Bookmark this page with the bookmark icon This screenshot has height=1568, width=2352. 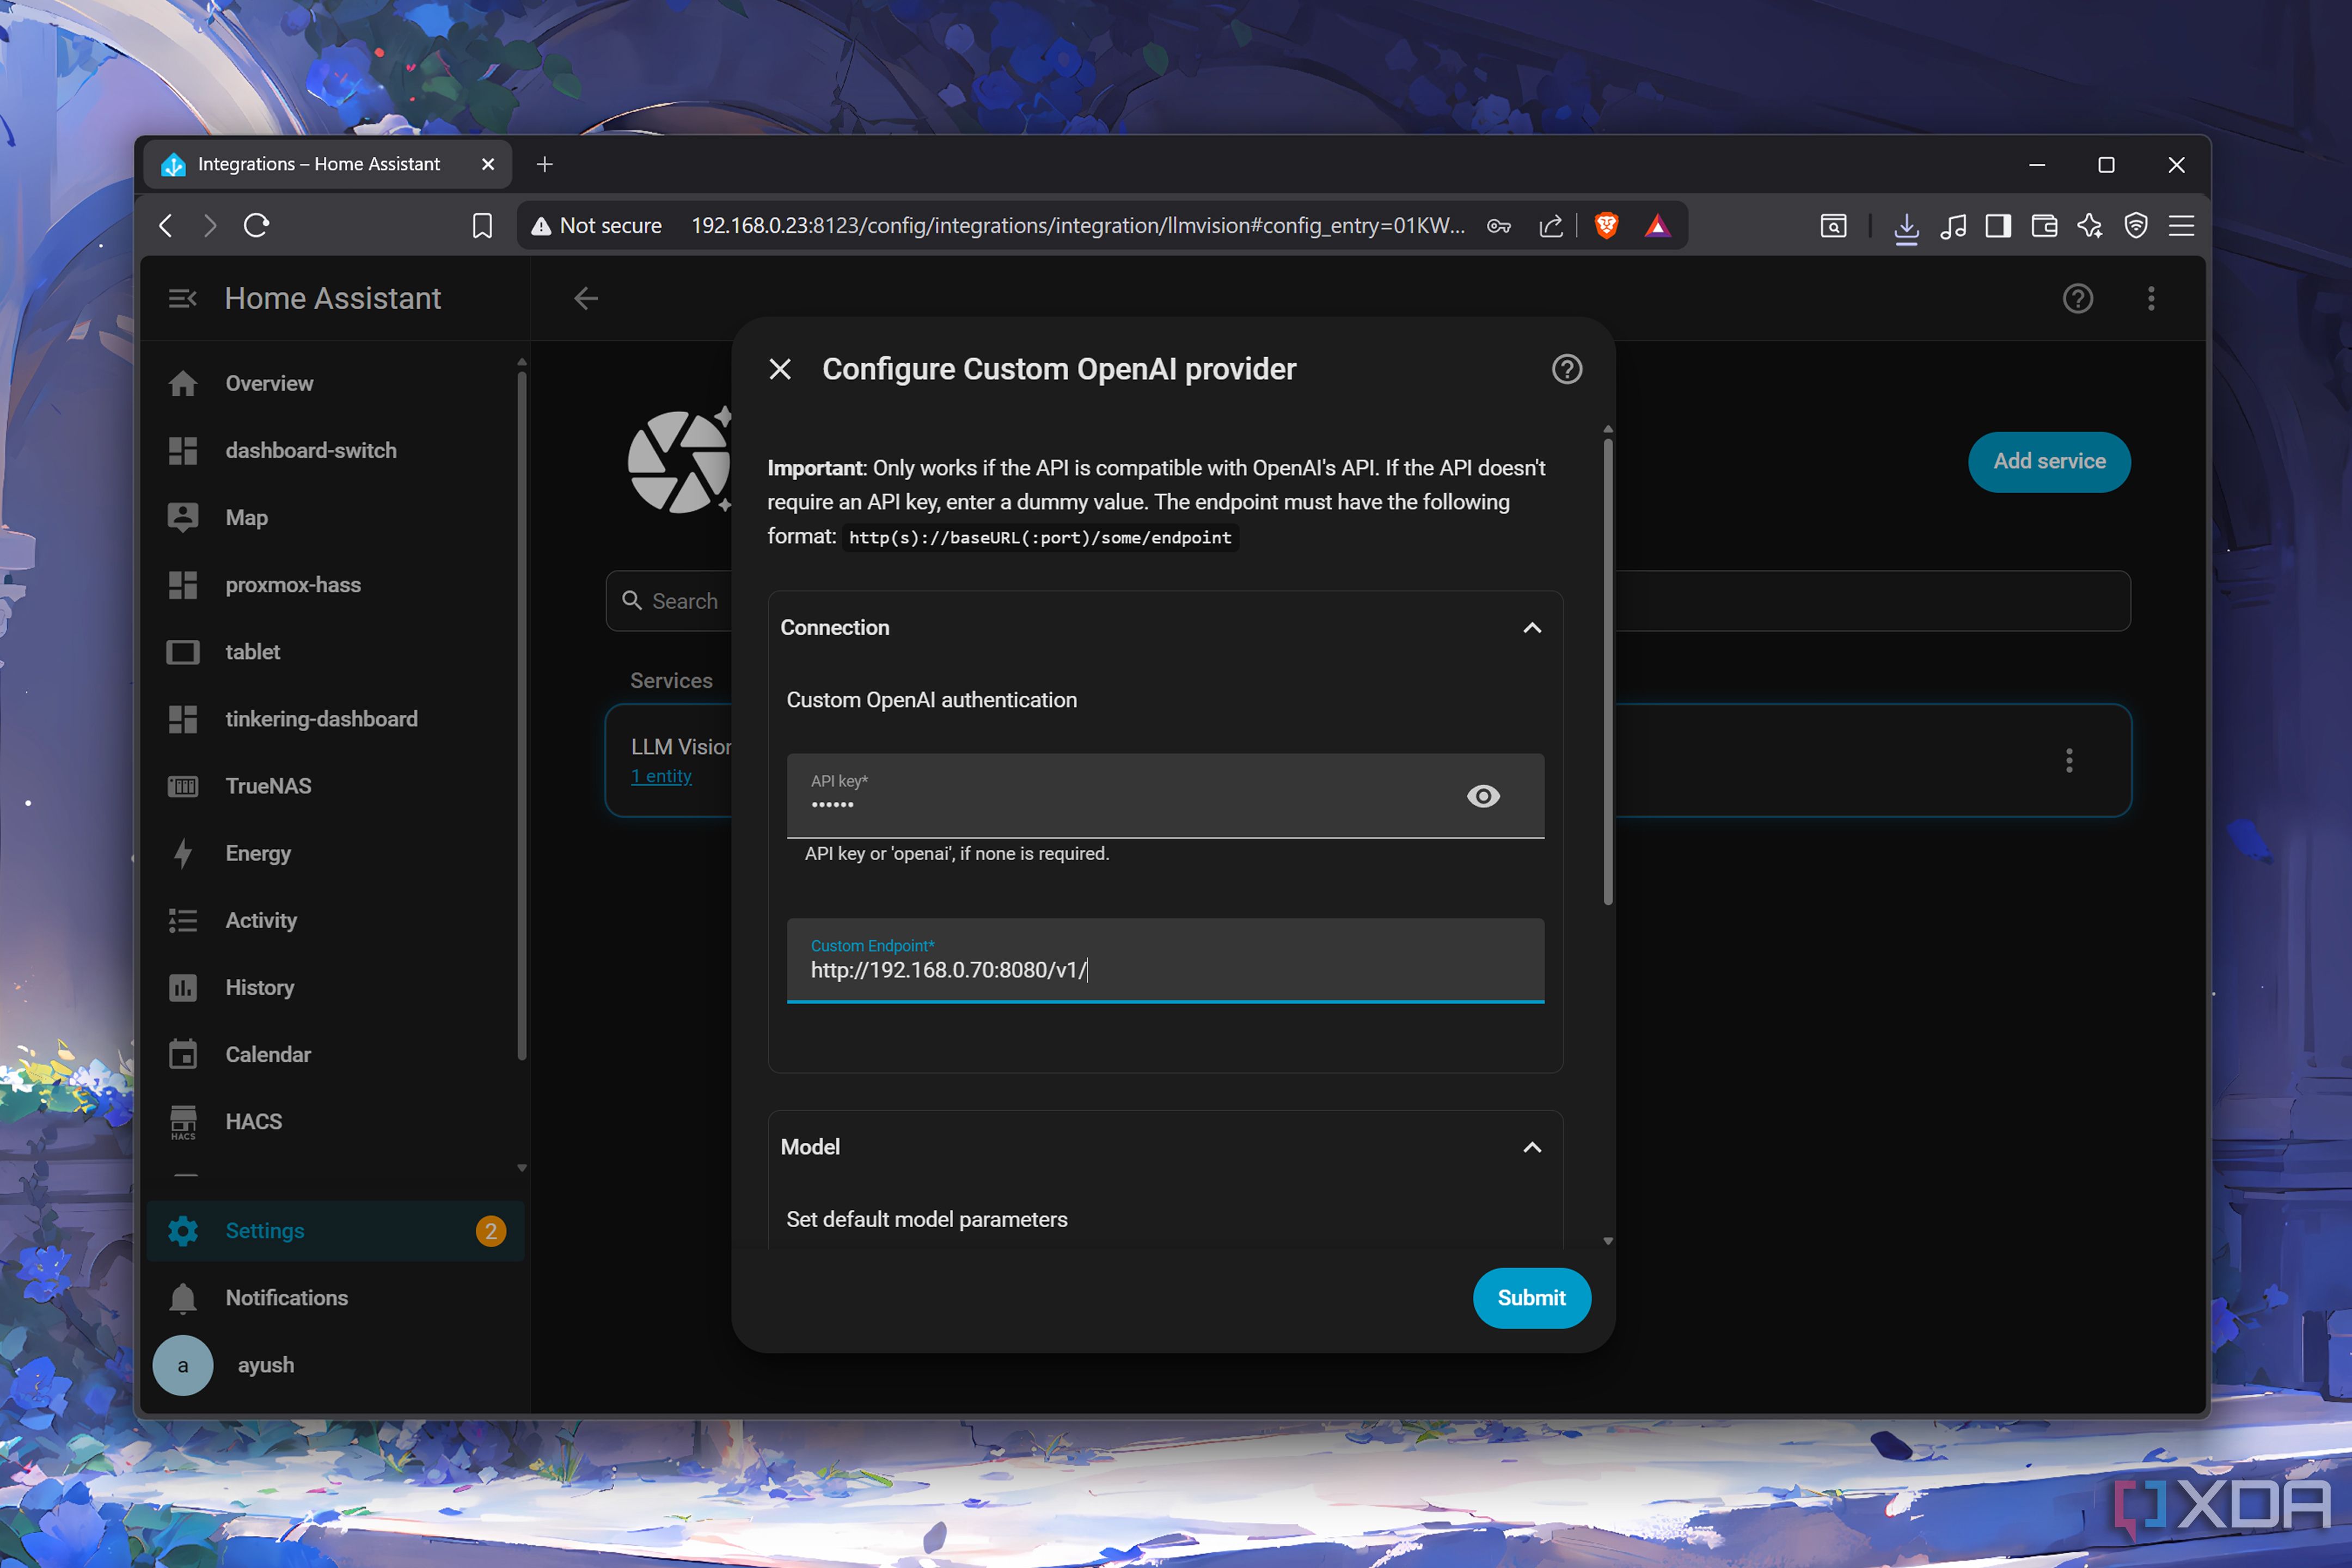[x=482, y=226]
